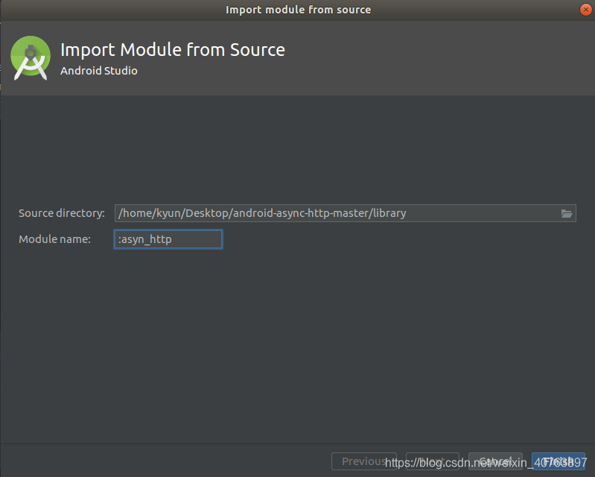This screenshot has height=477, width=595.
Task: Click the empty area above Source directory
Action: [x=298, y=149]
